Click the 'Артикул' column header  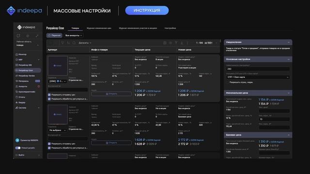point(52,50)
